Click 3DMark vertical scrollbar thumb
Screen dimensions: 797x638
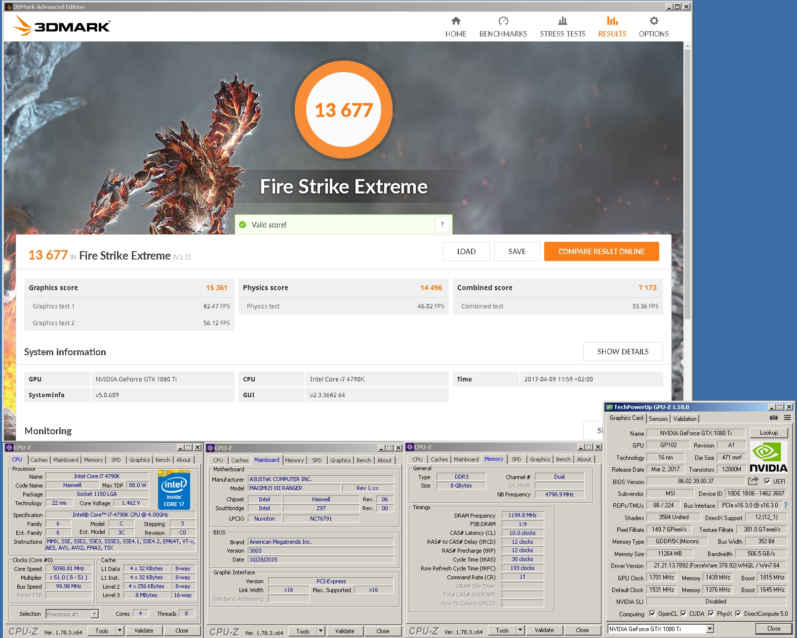687,185
